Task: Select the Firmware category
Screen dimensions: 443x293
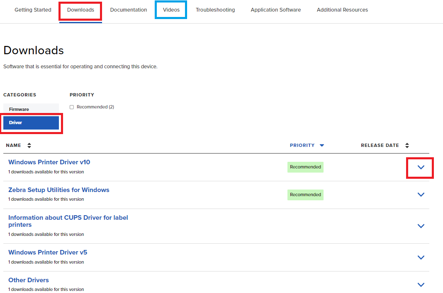Action: pos(31,109)
